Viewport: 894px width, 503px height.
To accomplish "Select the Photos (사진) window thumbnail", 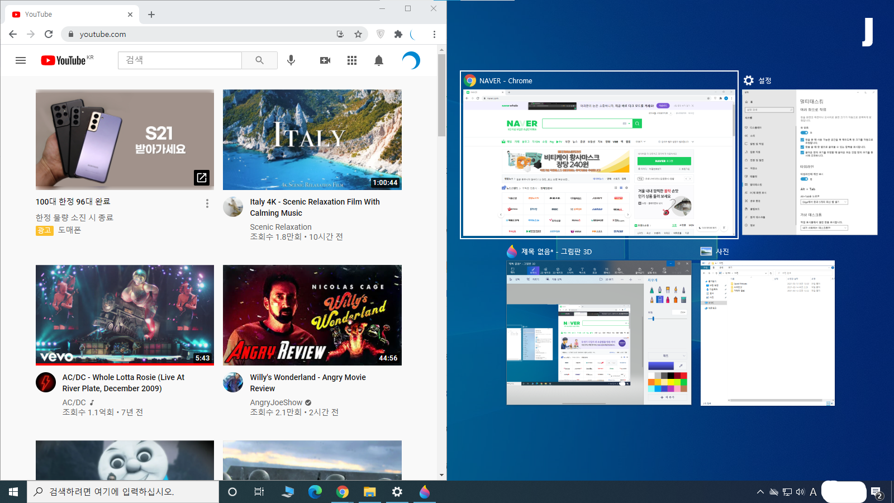I will pos(768,333).
